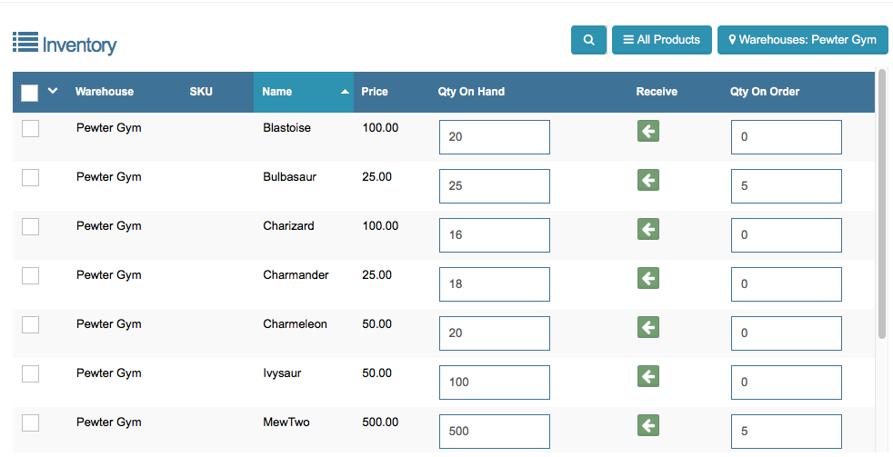Click the Qty On Hand field for Ivysaur
893x457 pixels.
click(494, 382)
